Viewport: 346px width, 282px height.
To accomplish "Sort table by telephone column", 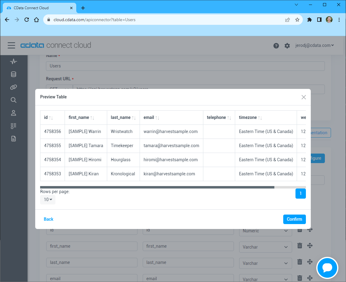I will click(x=229, y=118).
